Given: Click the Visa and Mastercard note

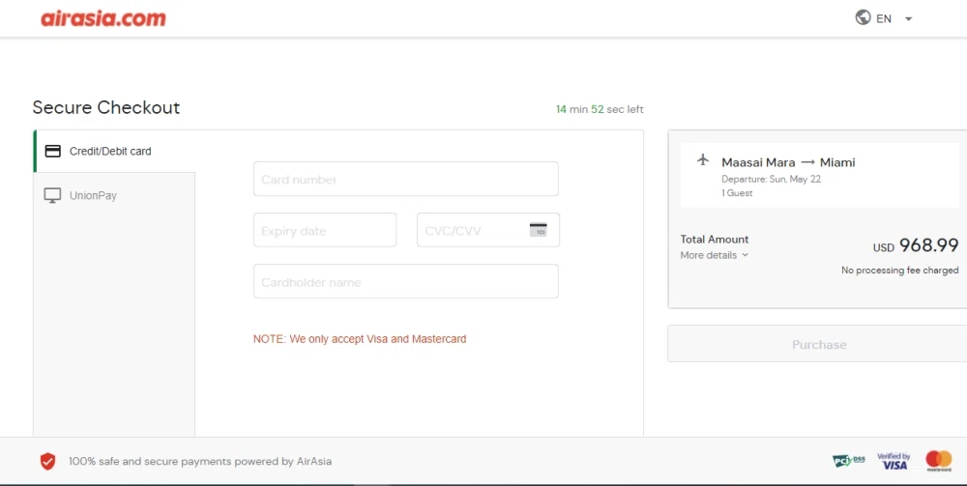Looking at the screenshot, I should click(x=360, y=339).
